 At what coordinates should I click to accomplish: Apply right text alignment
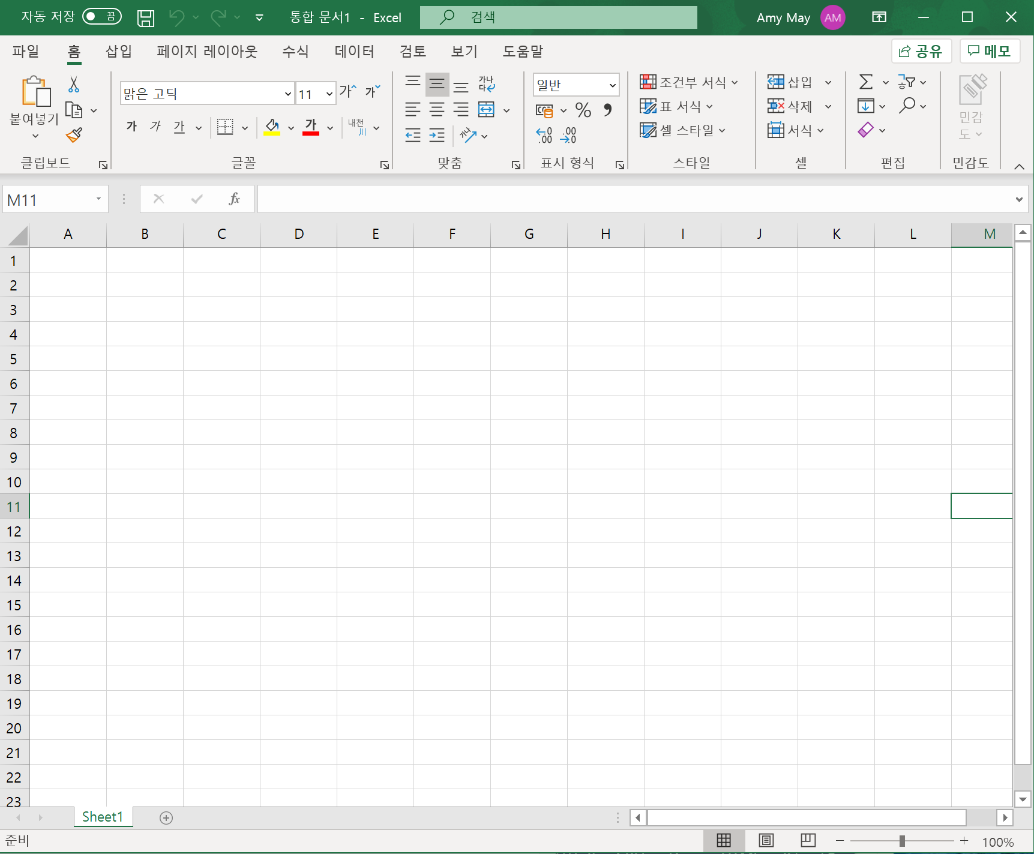coord(461,109)
